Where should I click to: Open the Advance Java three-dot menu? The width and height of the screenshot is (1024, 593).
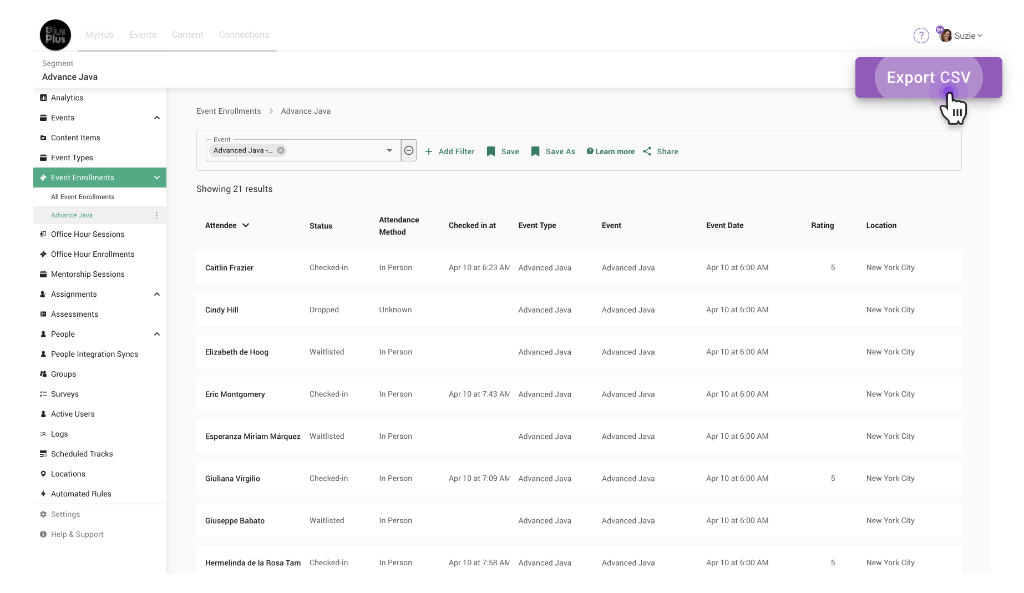tap(156, 215)
